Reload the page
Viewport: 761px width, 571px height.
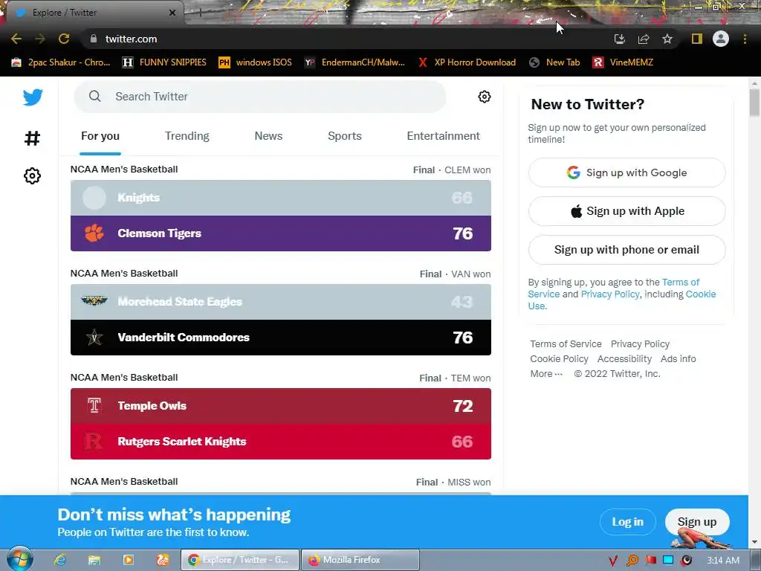(x=64, y=39)
